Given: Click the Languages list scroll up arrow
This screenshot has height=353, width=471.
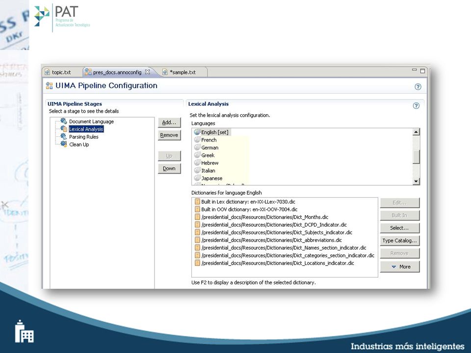Looking at the screenshot, I should pos(416,132).
